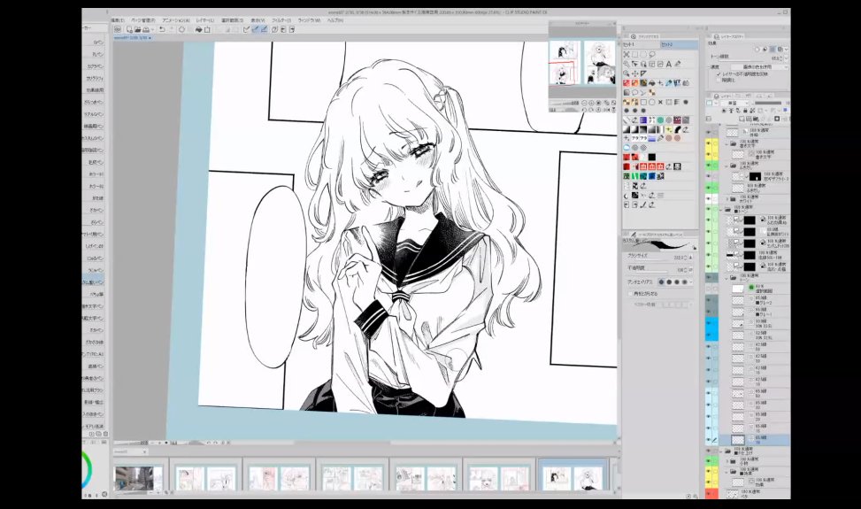Open the Save icon dropdown arrow in command bar
861x509 pixels.
(x=153, y=29)
